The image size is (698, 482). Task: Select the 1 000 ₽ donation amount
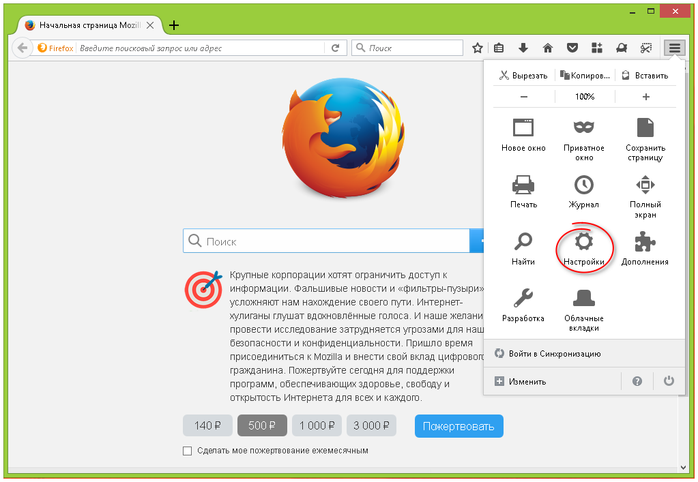(317, 425)
